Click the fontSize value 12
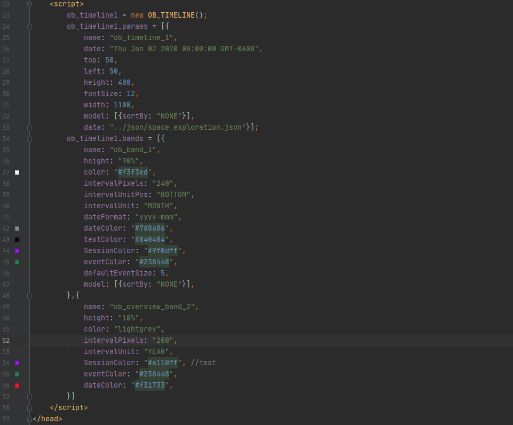Viewport: 513px width, 425px height. pyautogui.click(x=131, y=94)
